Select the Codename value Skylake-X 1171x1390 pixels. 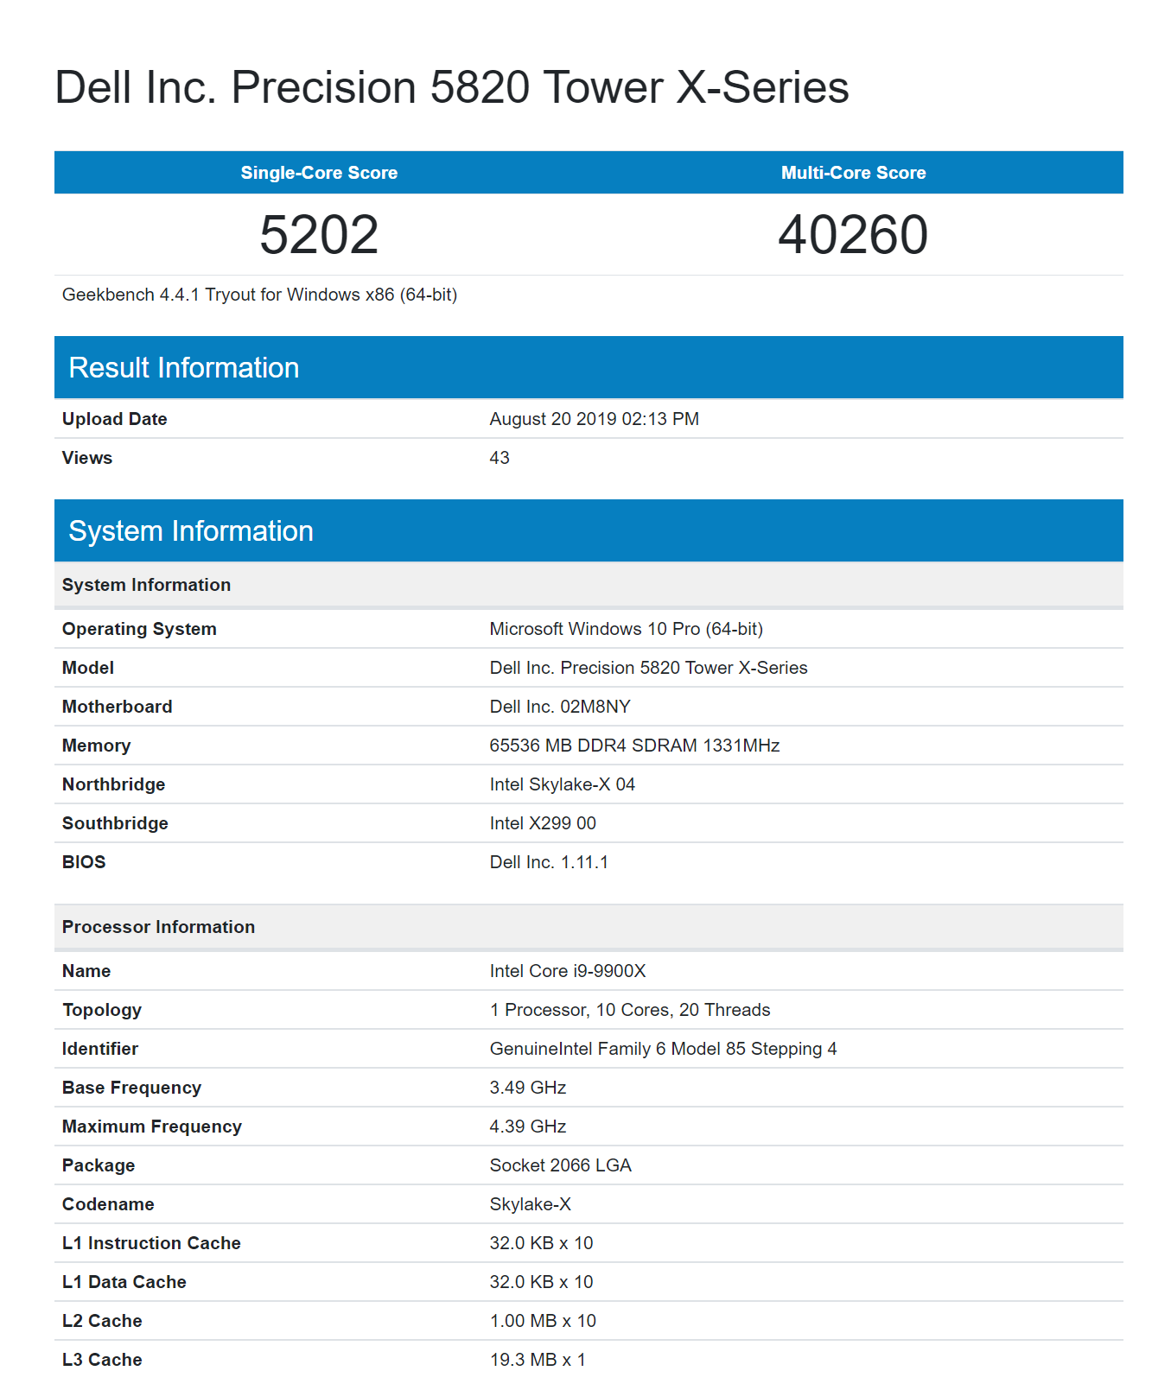[x=531, y=1204]
